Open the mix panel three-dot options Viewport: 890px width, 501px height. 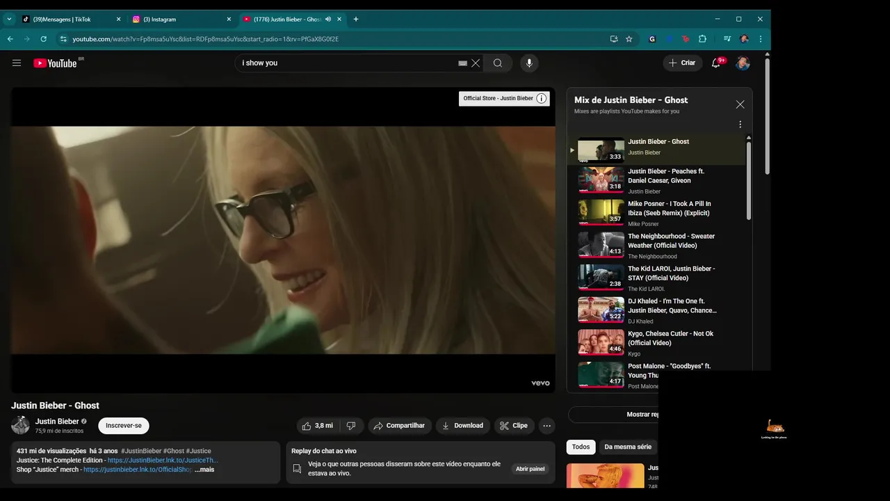click(740, 125)
